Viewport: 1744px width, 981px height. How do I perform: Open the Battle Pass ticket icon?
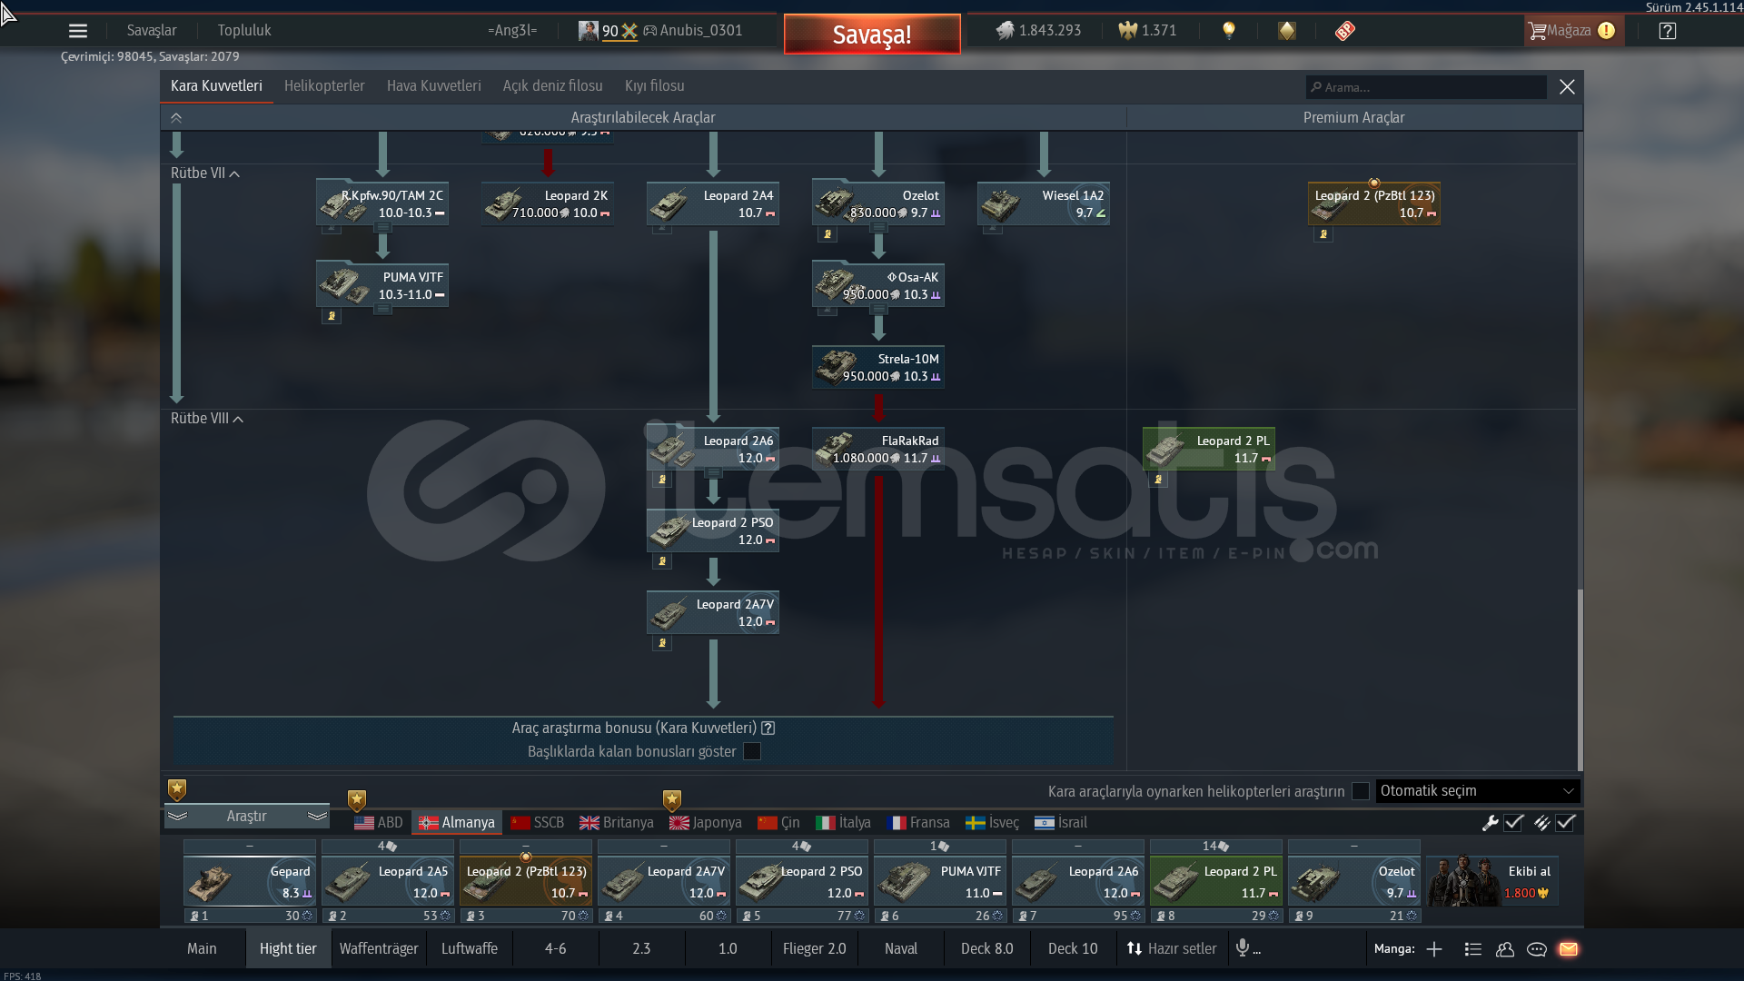1345,31
